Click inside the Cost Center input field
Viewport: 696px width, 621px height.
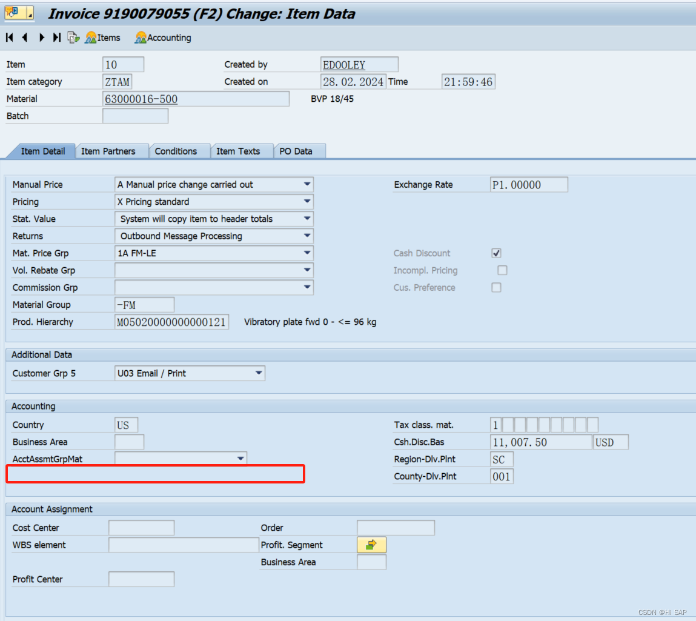pyautogui.click(x=141, y=527)
